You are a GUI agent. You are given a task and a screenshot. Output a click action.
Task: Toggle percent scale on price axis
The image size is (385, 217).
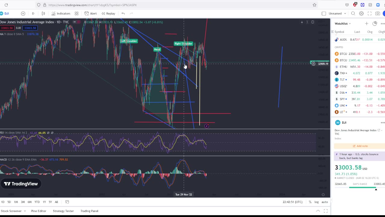click(x=310, y=202)
